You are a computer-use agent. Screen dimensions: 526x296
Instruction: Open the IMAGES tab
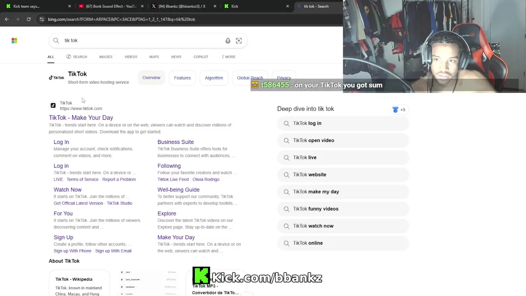click(106, 57)
